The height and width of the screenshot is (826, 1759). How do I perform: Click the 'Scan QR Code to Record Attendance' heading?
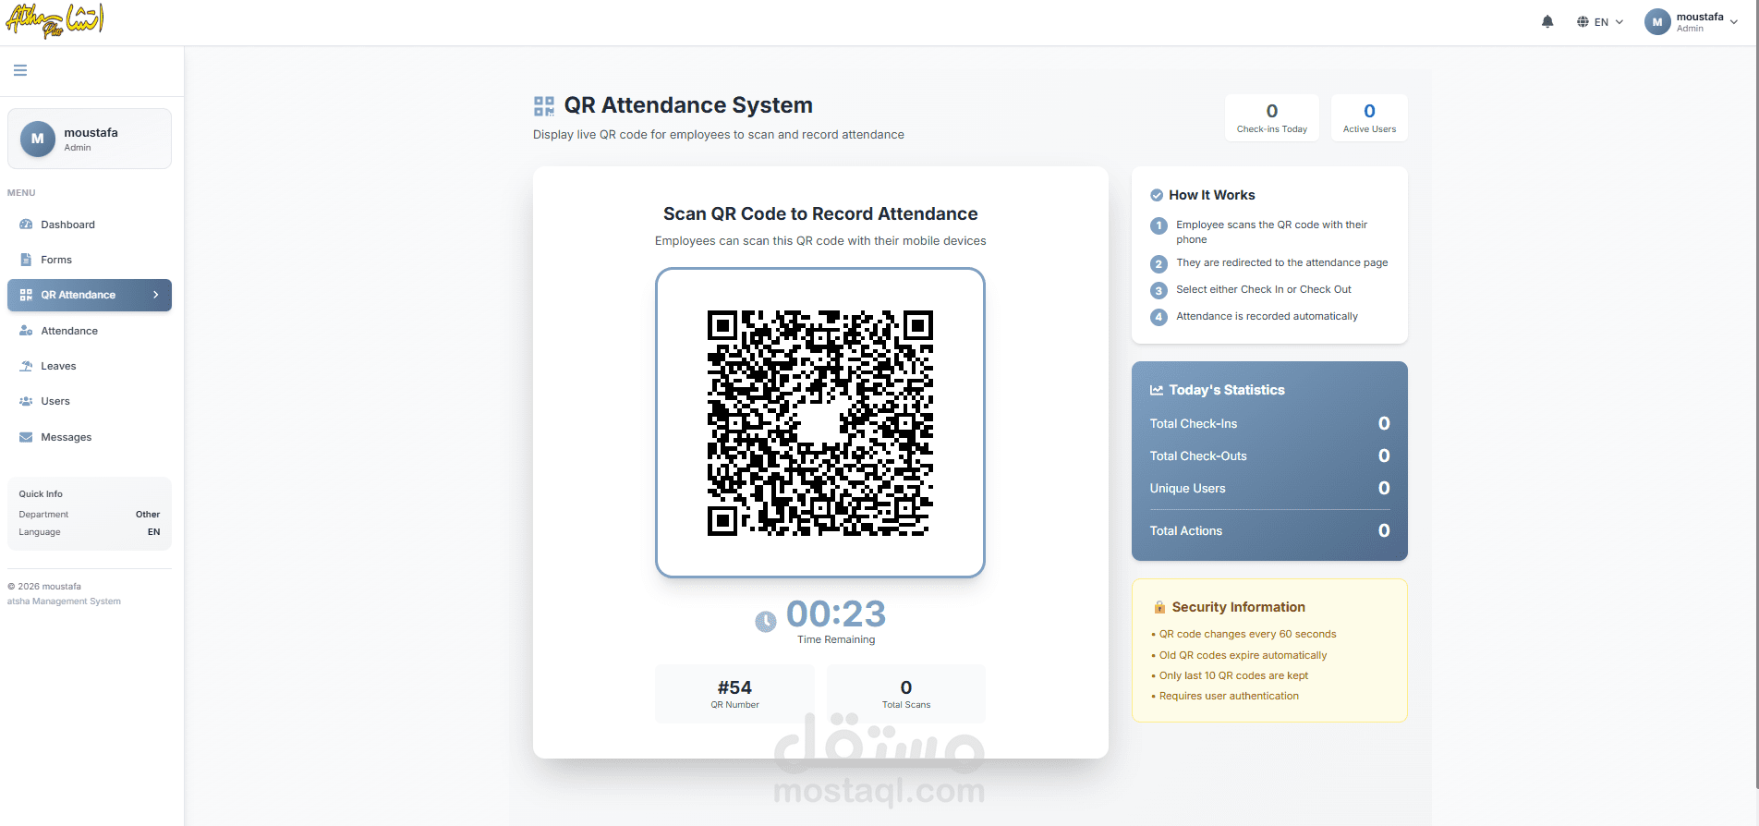point(820,213)
